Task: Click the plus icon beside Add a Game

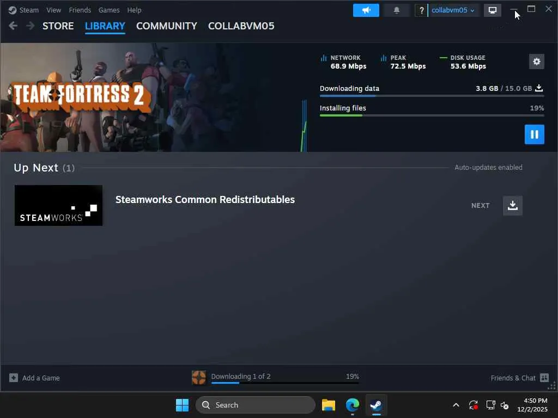Action: pos(14,378)
